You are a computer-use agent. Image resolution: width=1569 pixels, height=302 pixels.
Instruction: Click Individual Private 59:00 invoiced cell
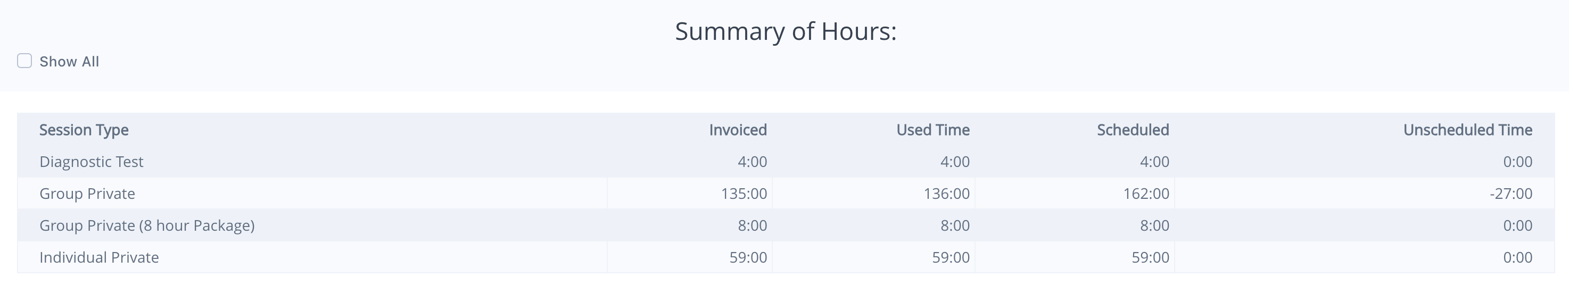748,257
